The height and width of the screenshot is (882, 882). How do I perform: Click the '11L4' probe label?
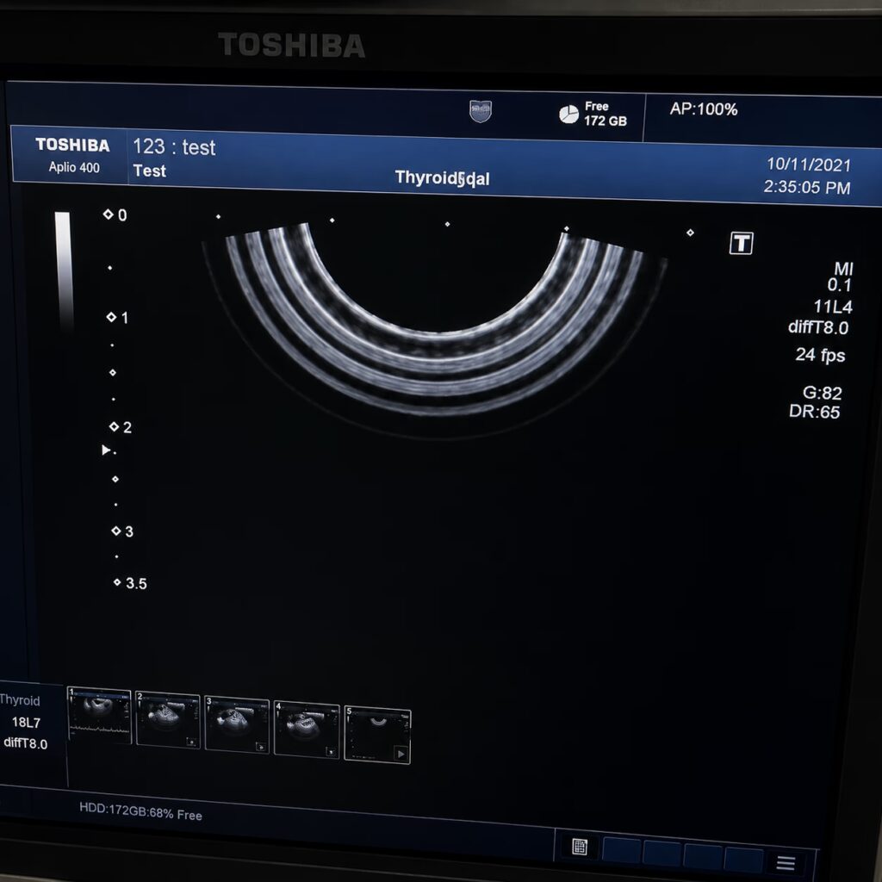click(833, 307)
